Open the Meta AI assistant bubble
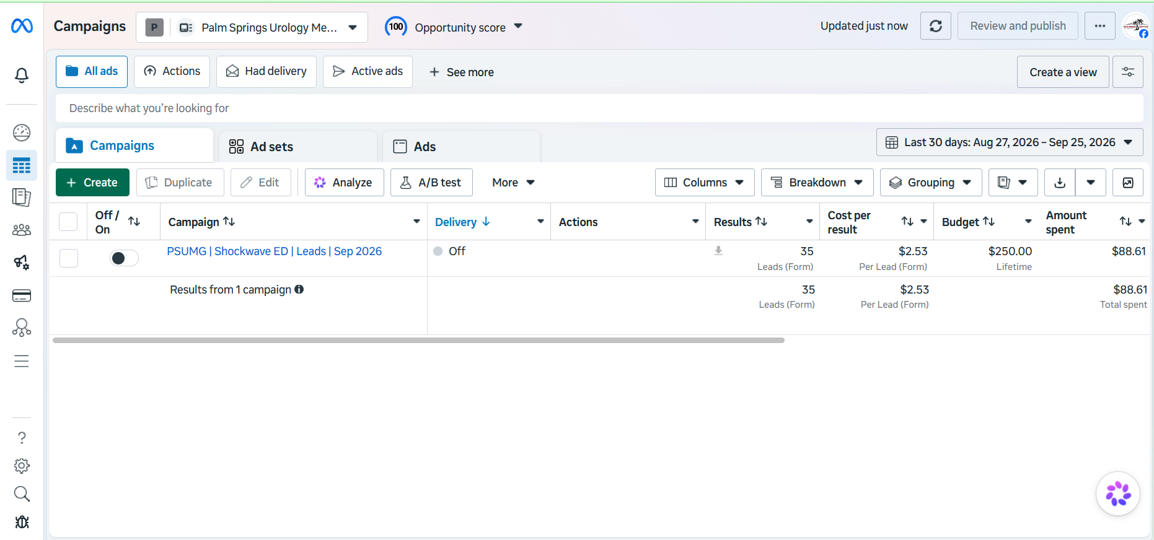Screen dimensions: 1154x540 coord(1118,494)
